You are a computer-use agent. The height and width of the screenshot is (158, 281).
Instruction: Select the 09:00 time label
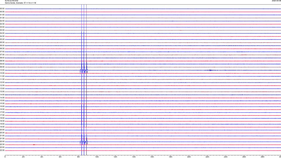tap(2, 64)
